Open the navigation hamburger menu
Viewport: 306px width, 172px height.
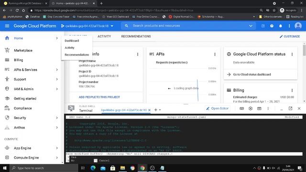(7, 26)
